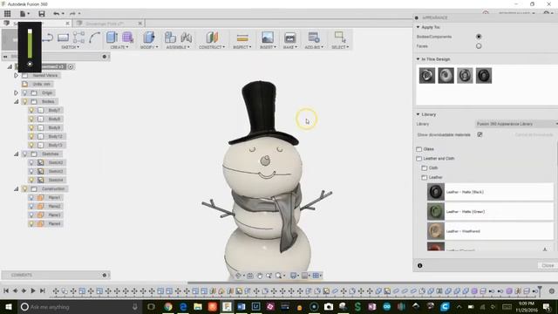
Task: Expand the Origin node
Action: click(16, 93)
